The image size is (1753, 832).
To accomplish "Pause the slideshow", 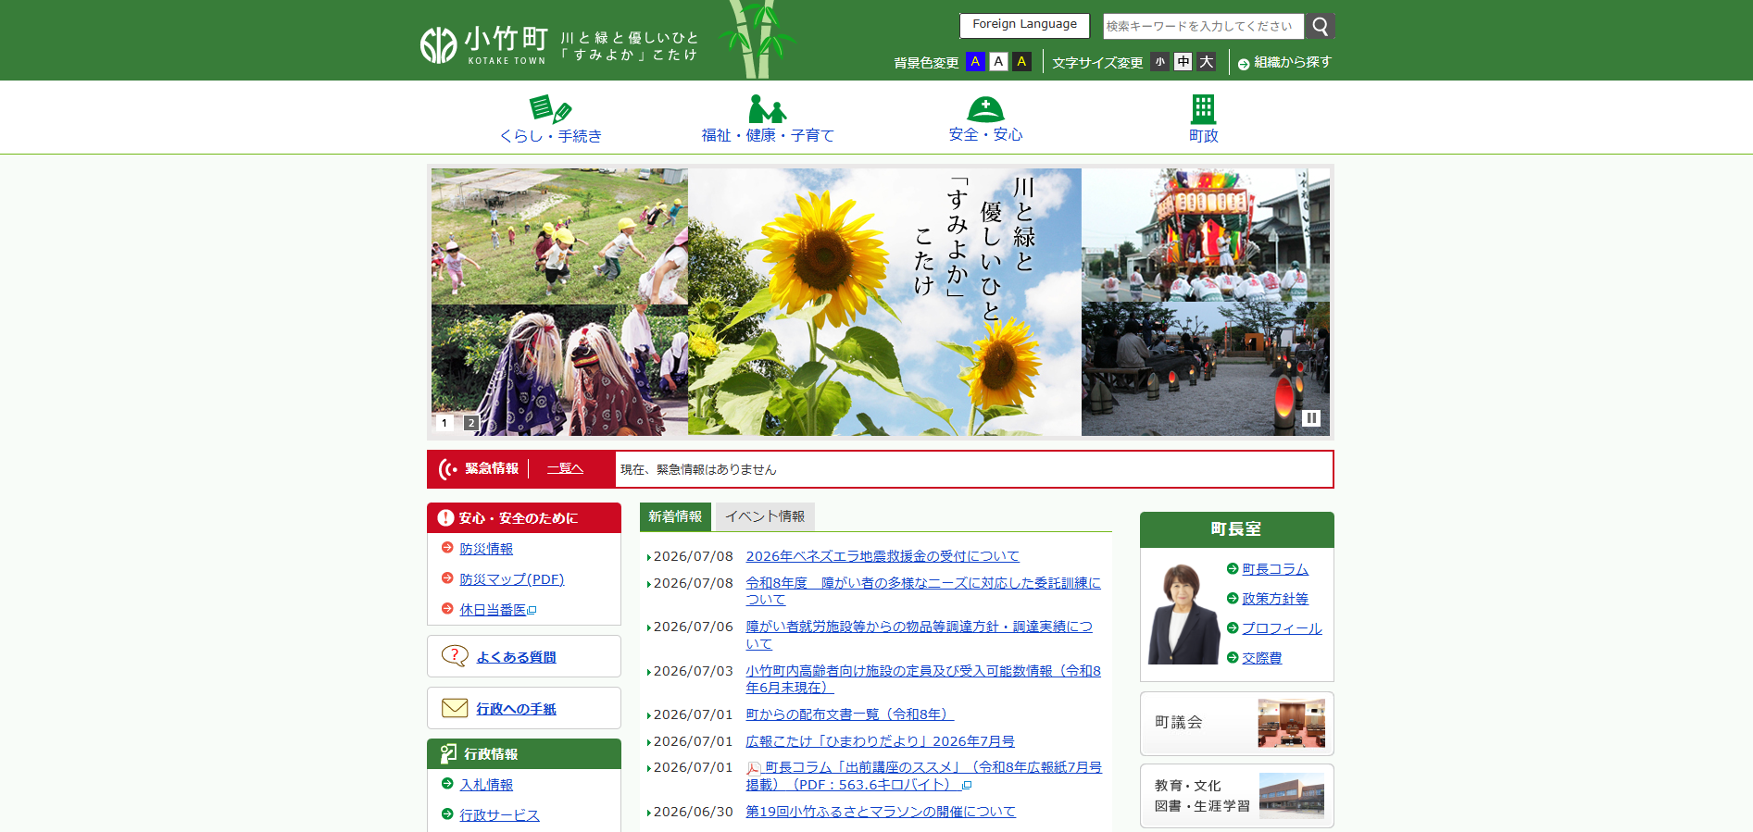I will pyautogui.click(x=1311, y=418).
